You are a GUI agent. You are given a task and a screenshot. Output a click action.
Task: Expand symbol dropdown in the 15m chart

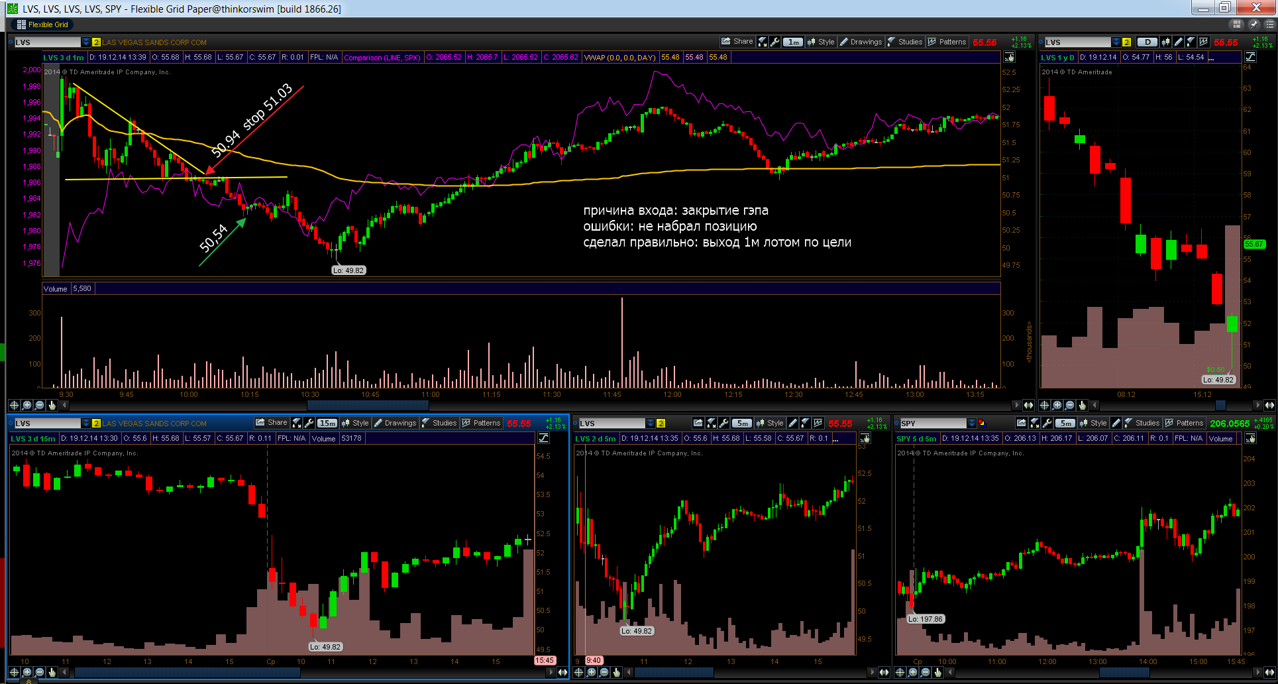click(x=85, y=423)
